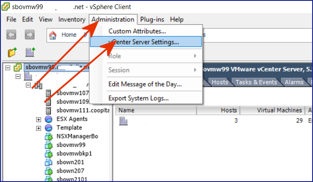Select sbovmwbkp1 virtual machine
Viewport: 313px width, 182px height.
point(74,153)
